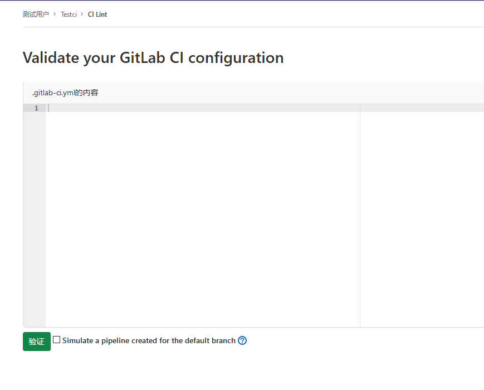484x390 pixels.
Task: Click the word 'GitLab' in the page heading
Action: (142, 58)
